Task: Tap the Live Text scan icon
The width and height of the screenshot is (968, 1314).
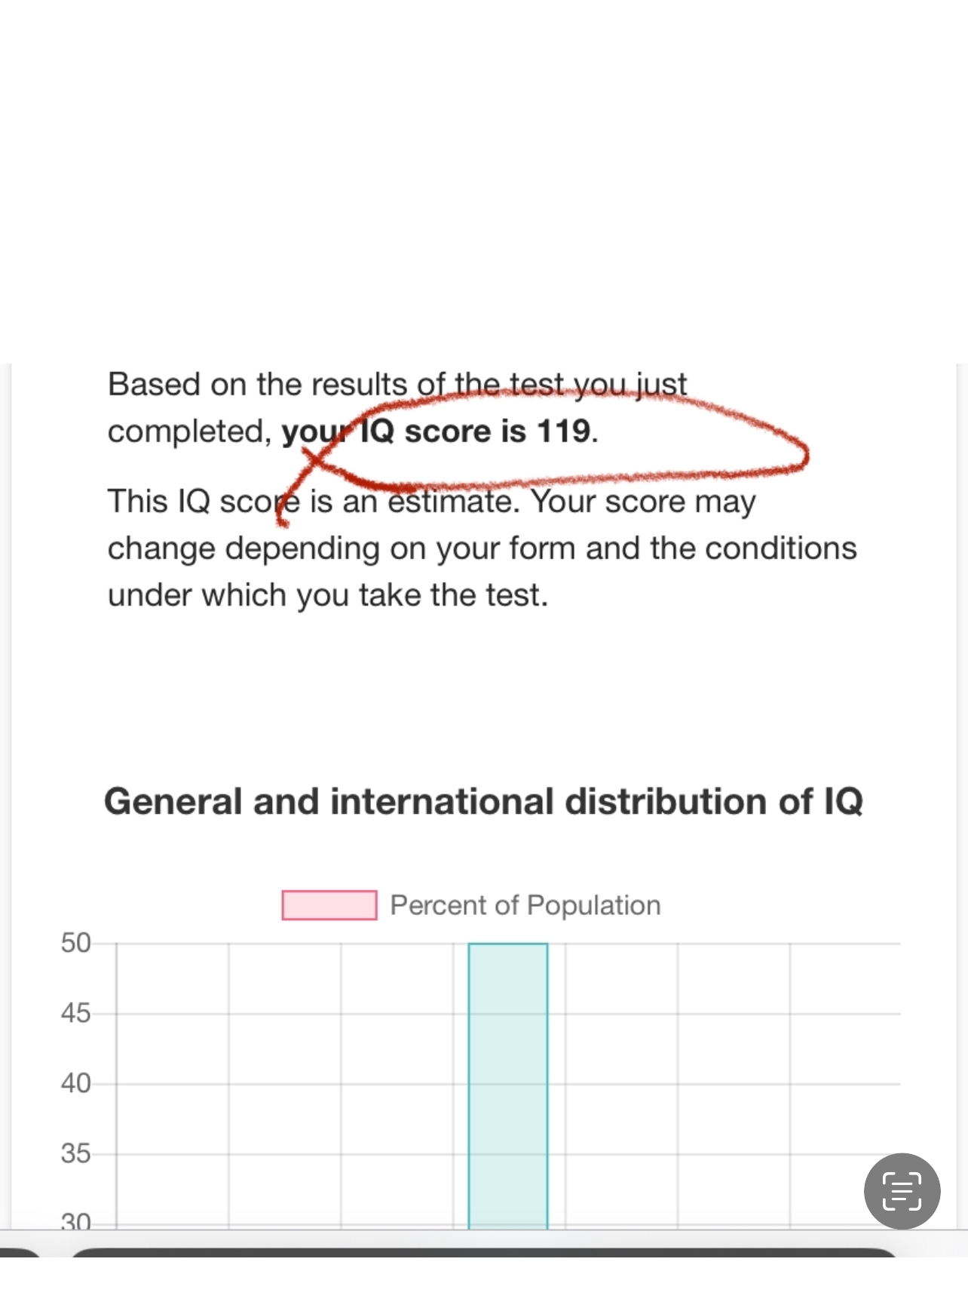Action: (x=902, y=1191)
